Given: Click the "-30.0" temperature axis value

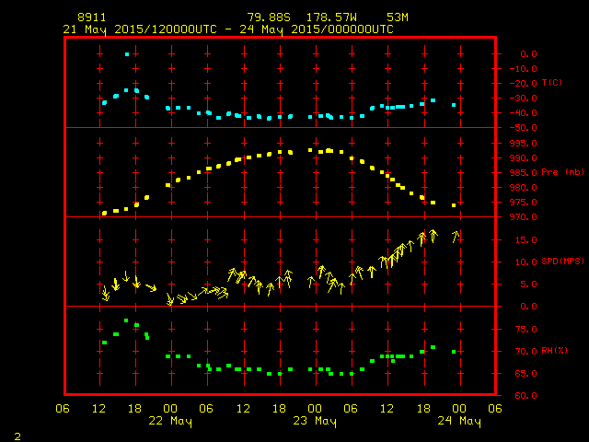Looking at the screenshot, I should point(524,99).
